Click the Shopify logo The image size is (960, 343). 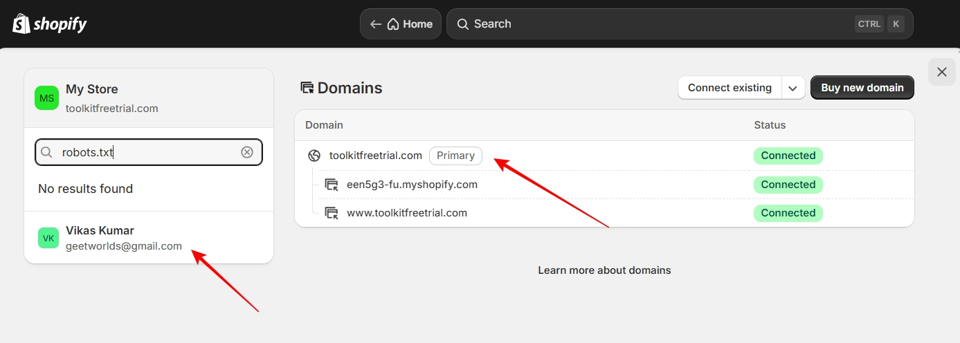pos(50,24)
